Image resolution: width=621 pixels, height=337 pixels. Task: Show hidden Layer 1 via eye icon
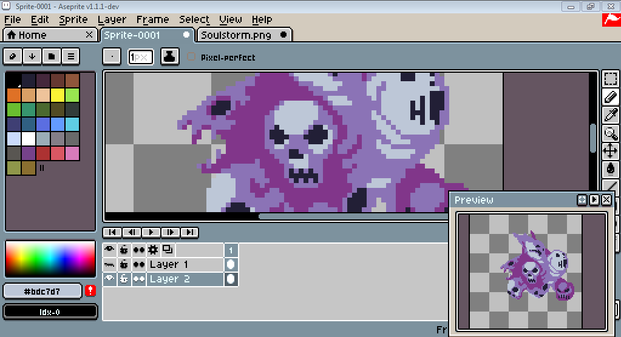109,264
